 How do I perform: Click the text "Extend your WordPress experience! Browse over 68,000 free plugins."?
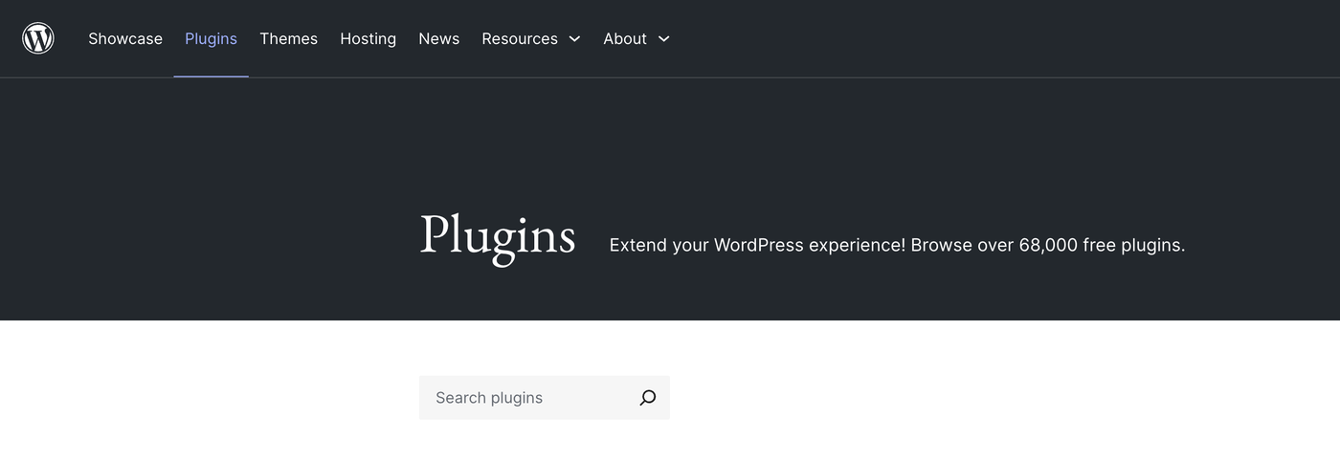click(x=897, y=245)
